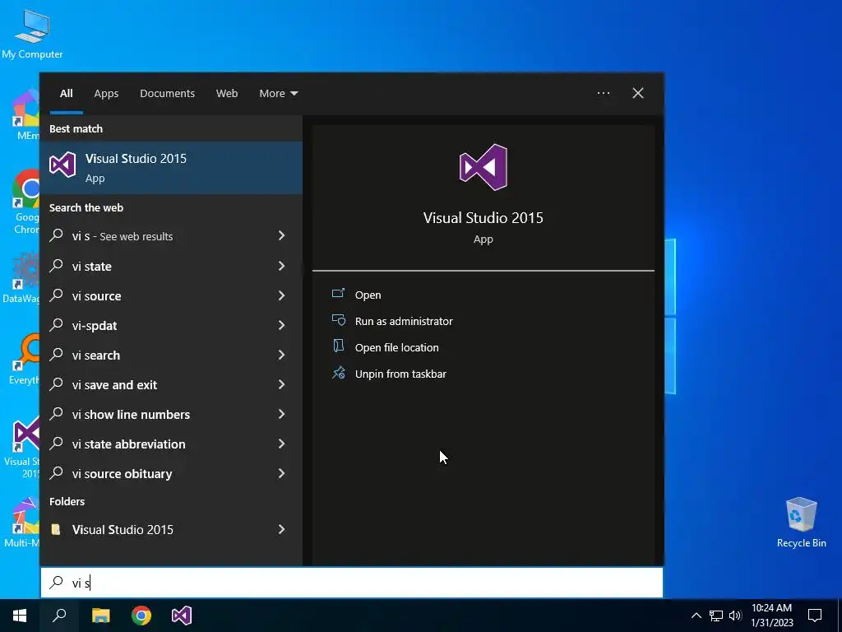842x632 pixels.
Task: Click the search icon beside 'vi state'
Action: click(57, 266)
